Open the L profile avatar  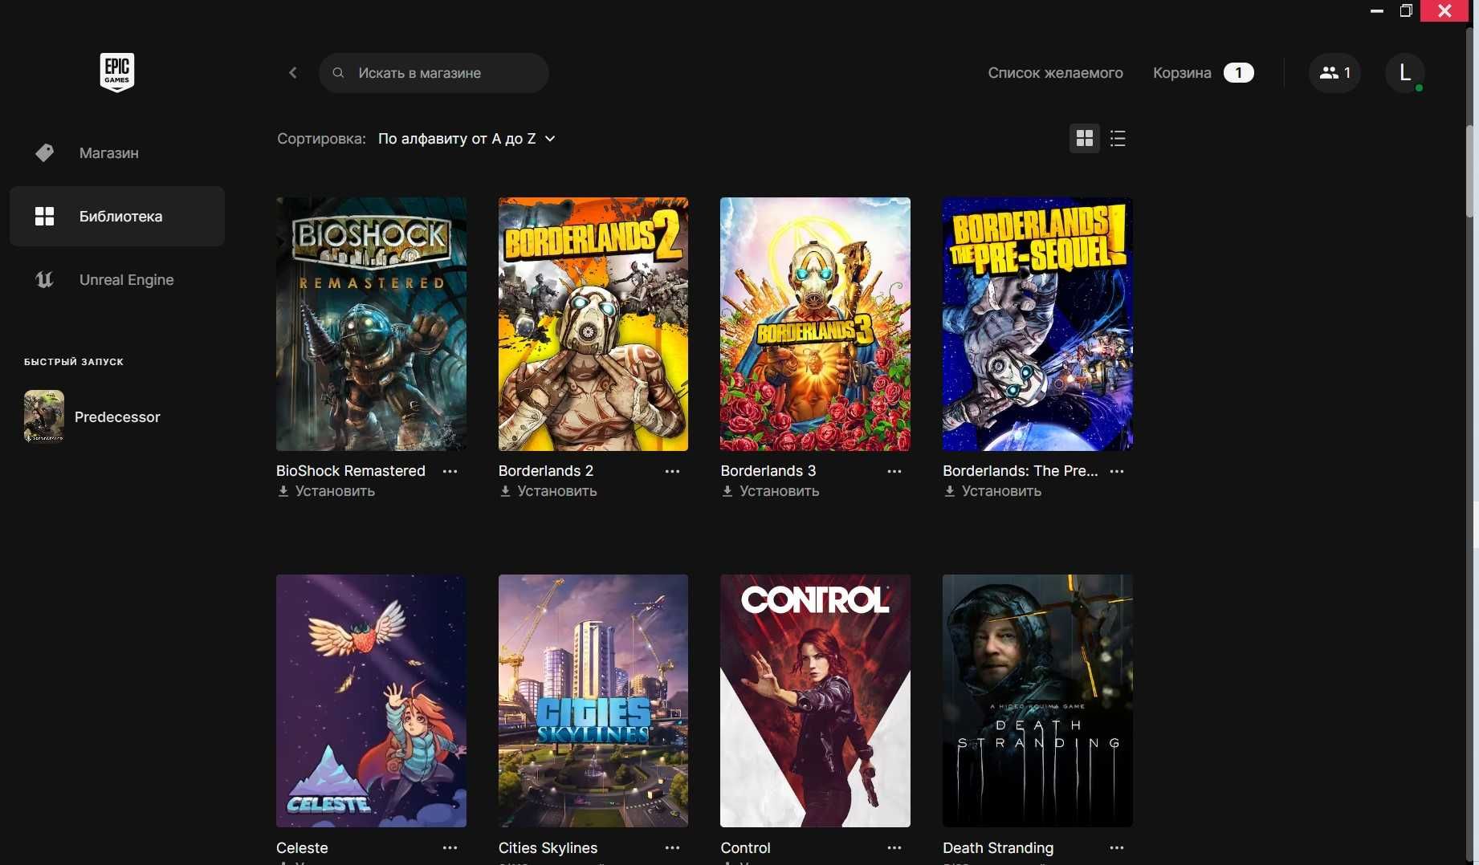click(x=1404, y=73)
